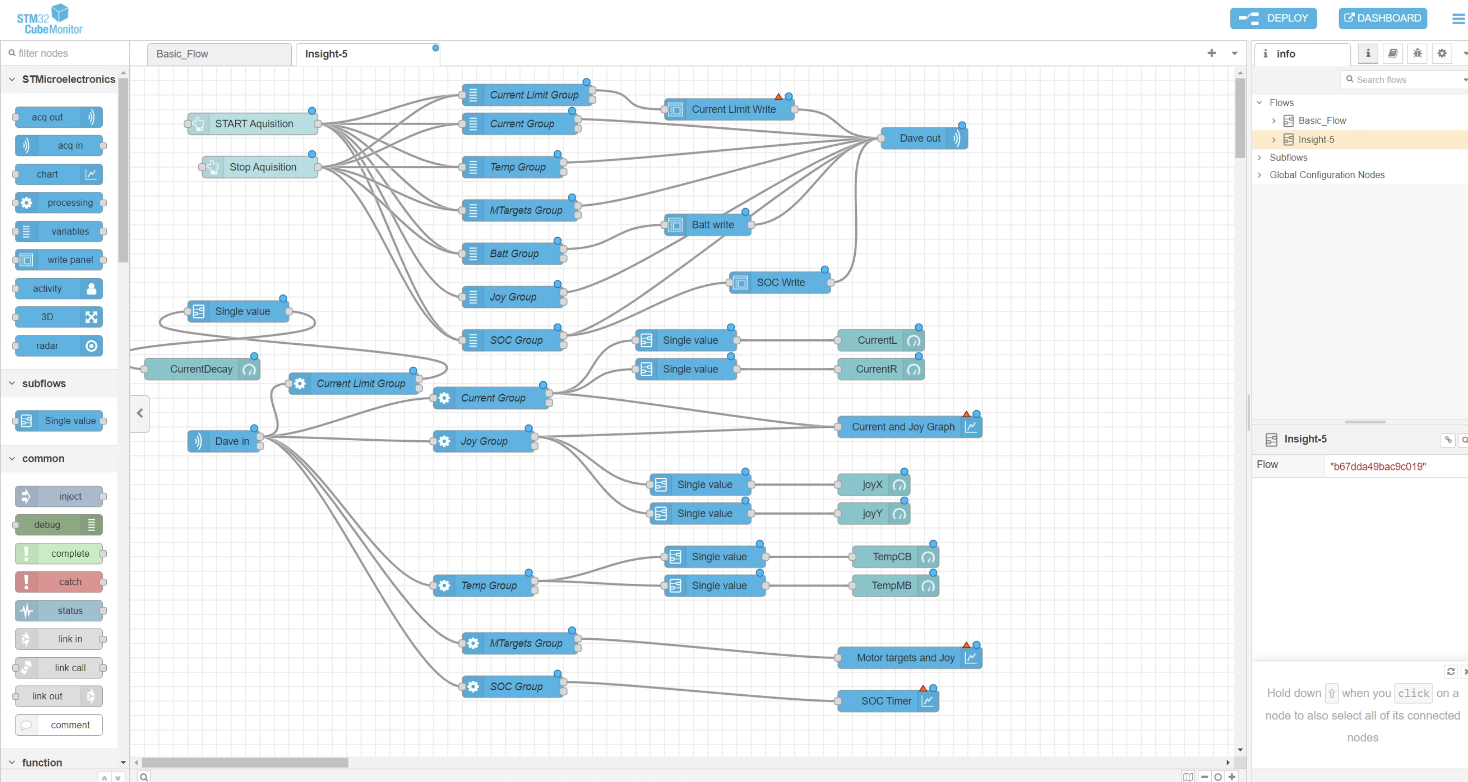Screen dimensions: 1468x782
Task: Expand the Insight-5 tree item
Action: (1274, 140)
